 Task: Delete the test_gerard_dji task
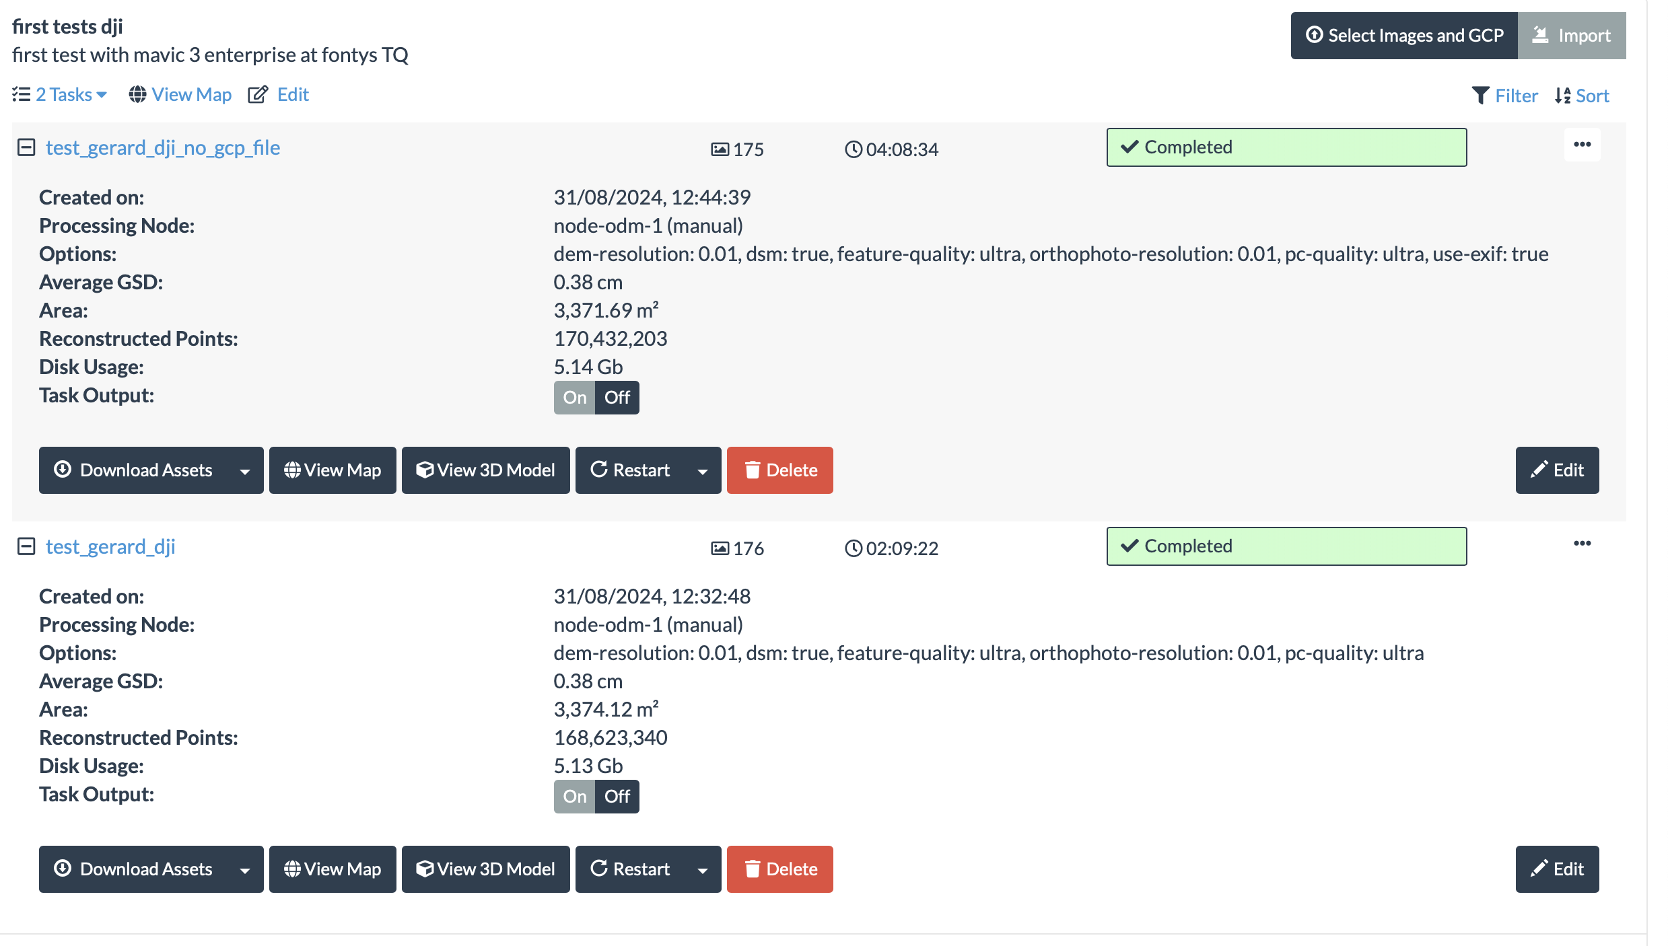(779, 869)
